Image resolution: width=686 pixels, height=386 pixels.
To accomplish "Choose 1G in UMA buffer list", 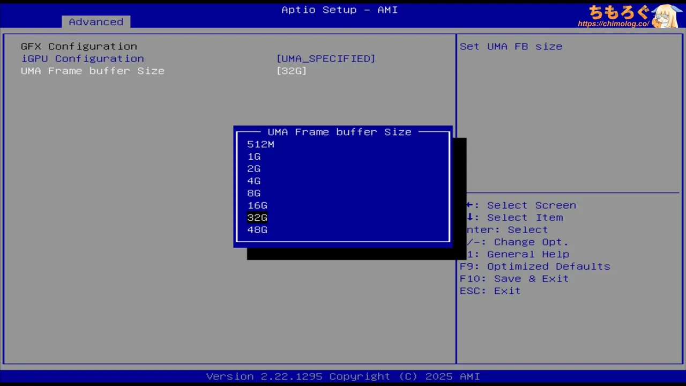I will click(254, 157).
